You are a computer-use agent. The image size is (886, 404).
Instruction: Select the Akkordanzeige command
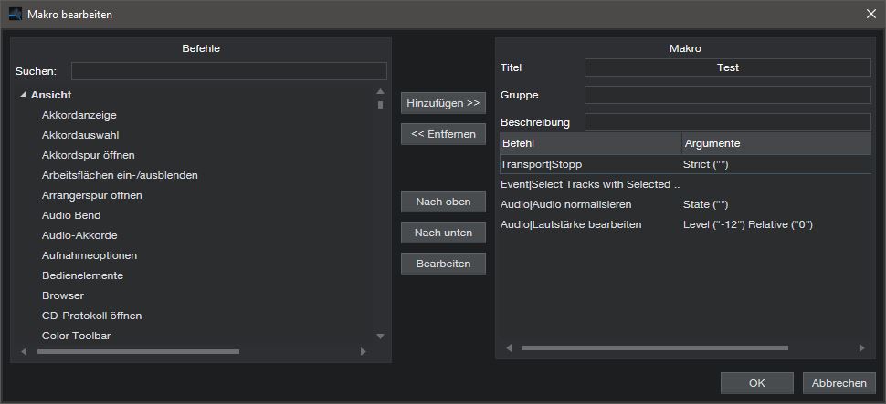pos(79,115)
